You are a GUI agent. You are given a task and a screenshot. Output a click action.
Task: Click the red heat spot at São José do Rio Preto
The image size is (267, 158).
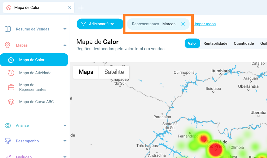point(216,150)
